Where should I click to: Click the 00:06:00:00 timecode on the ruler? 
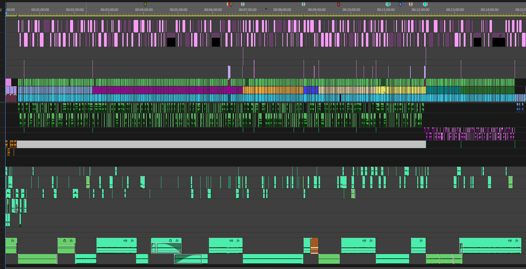(213, 9)
